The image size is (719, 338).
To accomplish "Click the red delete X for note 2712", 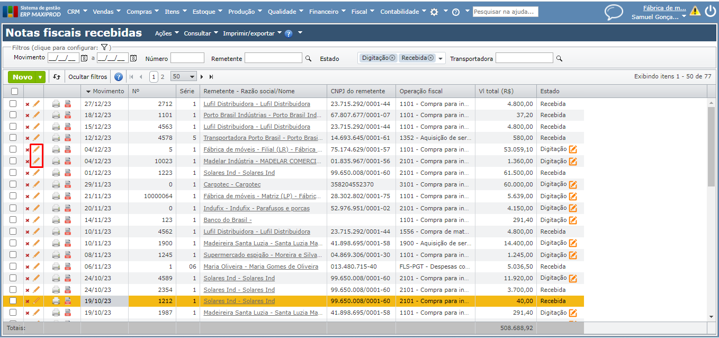I will tap(28, 104).
